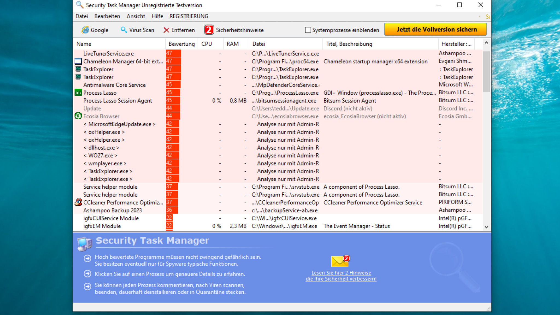Open the Bearbeiten menu

click(107, 16)
